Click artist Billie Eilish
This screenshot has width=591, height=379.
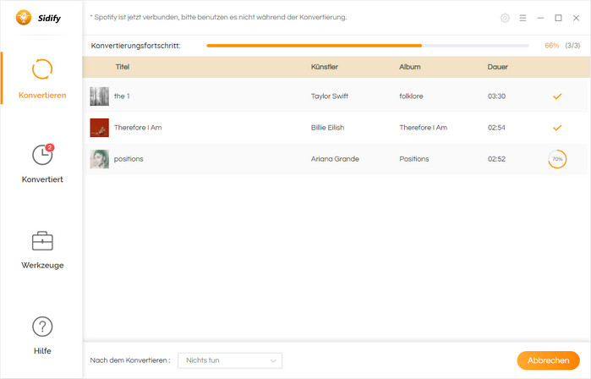tap(327, 128)
